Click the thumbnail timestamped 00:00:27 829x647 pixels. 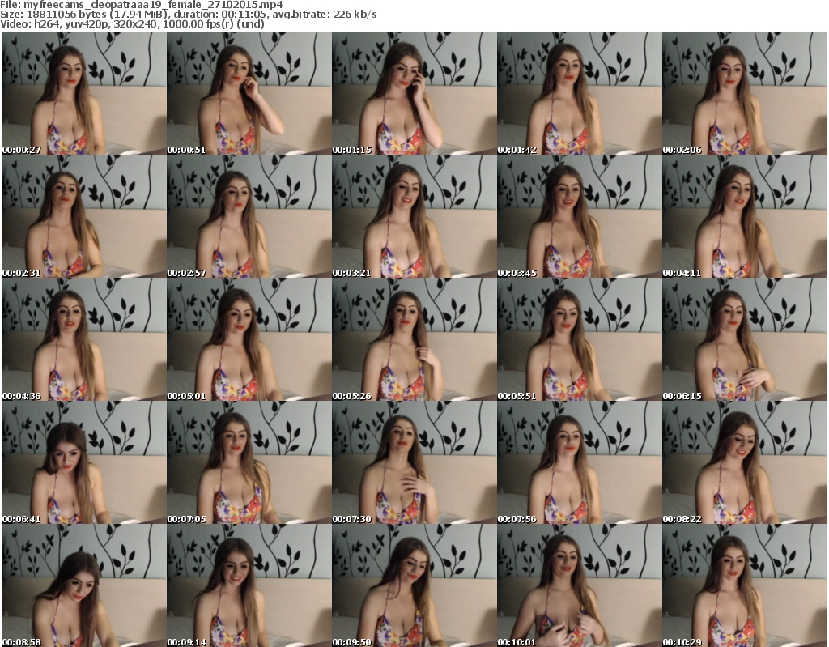[x=84, y=93]
